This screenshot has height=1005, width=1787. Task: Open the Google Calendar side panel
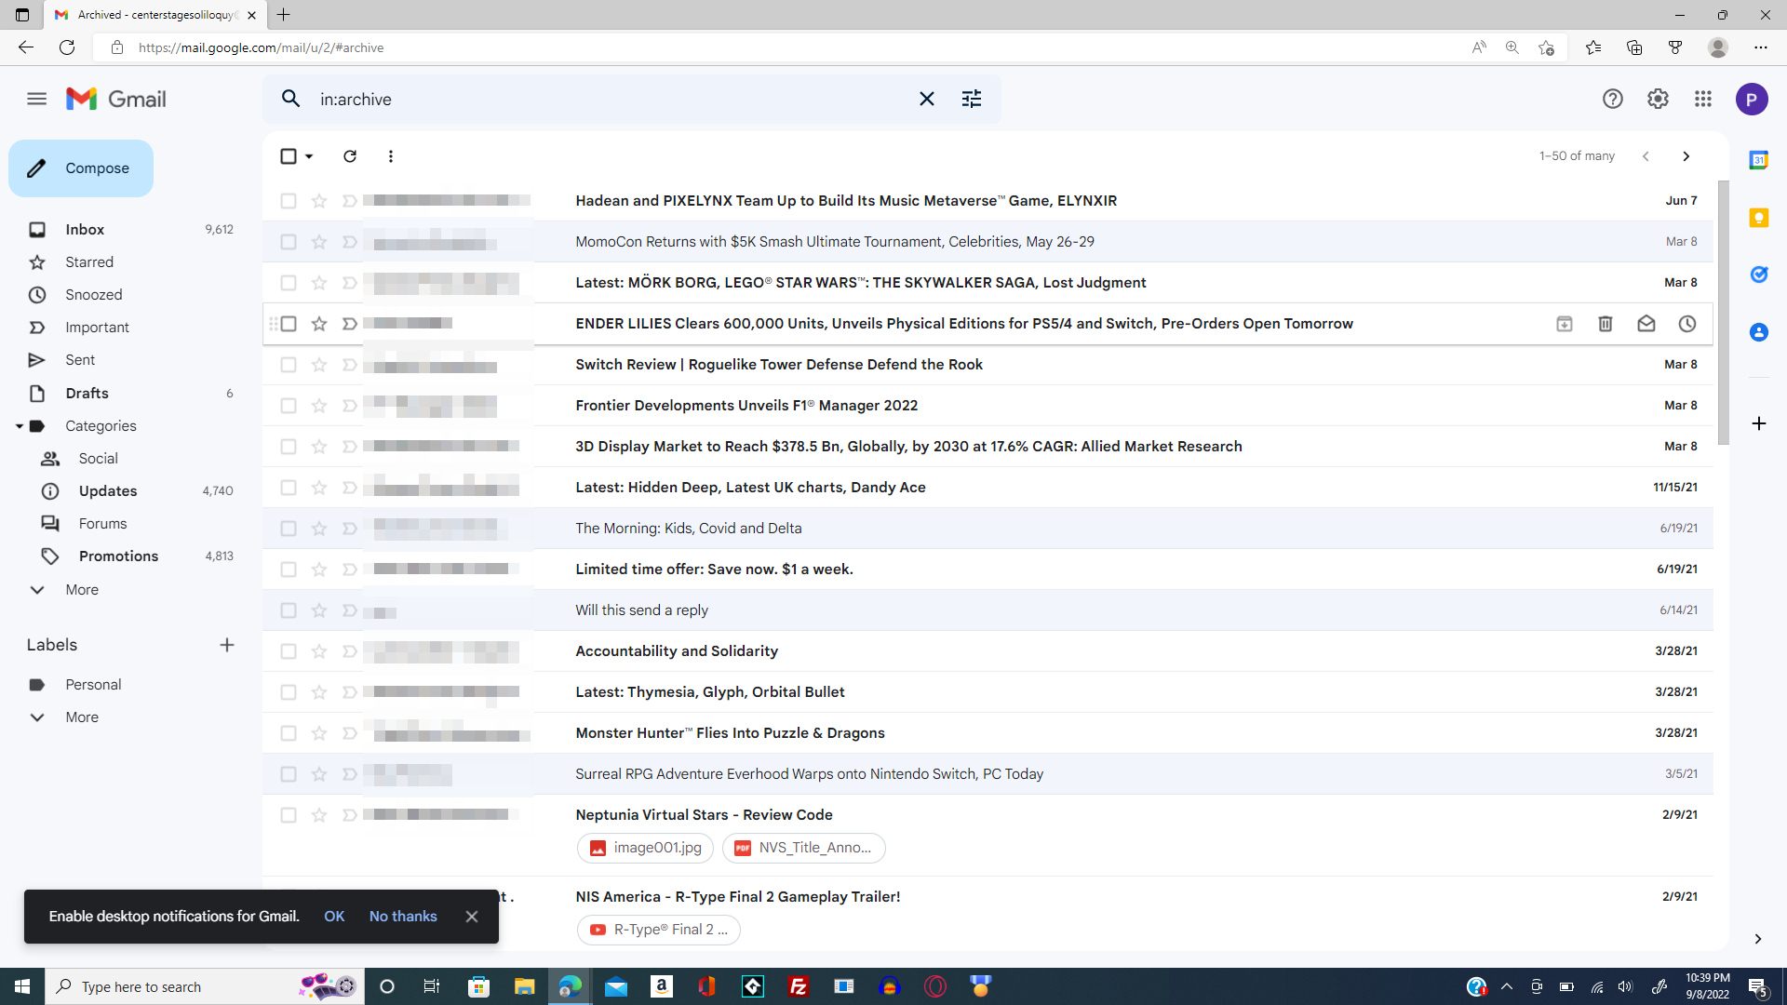pos(1758,160)
